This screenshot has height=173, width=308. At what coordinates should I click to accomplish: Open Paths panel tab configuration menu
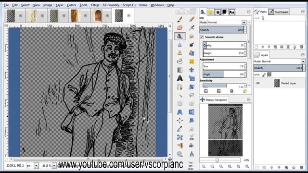303,12
